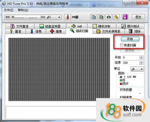
Task: Click the camera save screenshot icon
Action: 109,17
